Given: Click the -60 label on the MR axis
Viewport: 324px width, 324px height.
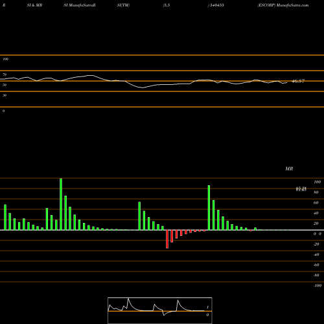Looking at the screenshot, I should tap(316, 265).
